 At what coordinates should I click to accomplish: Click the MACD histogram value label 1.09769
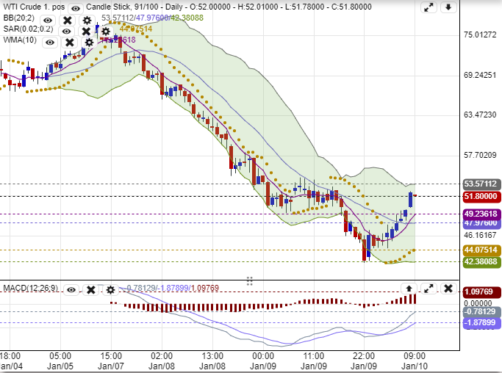point(481,291)
